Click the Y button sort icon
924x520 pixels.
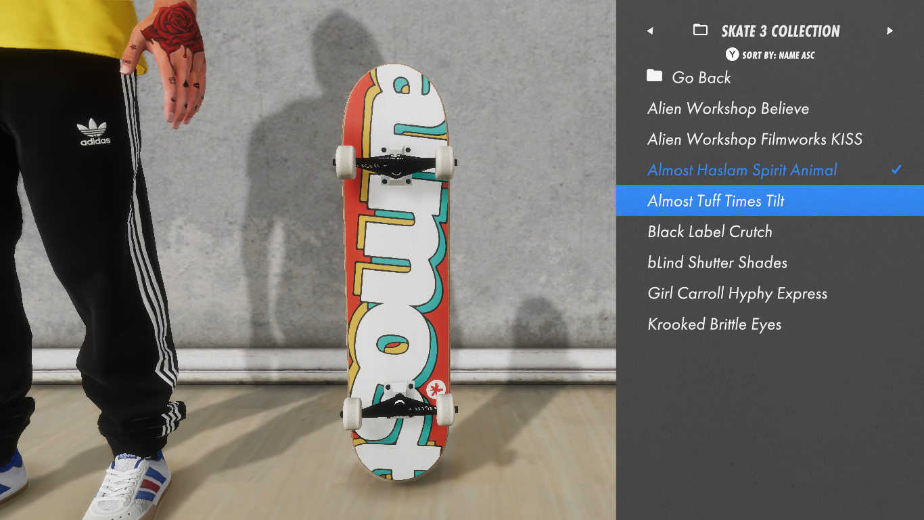click(x=732, y=55)
